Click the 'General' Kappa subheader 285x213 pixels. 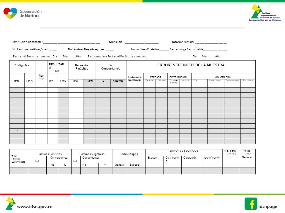(x=120, y=165)
